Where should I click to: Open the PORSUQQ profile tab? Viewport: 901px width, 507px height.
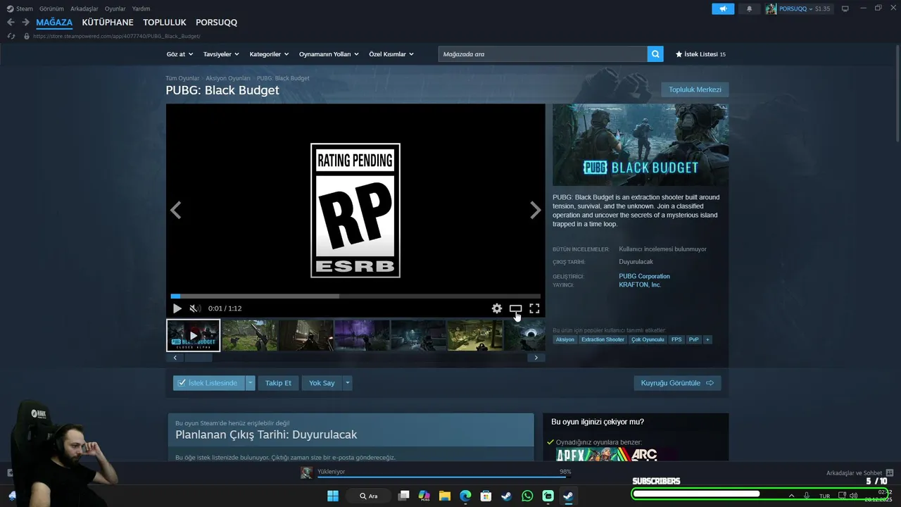pyautogui.click(x=216, y=23)
